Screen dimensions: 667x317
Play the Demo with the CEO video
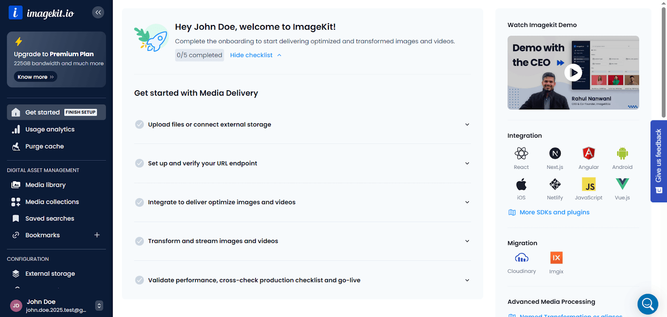pos(573,72)
